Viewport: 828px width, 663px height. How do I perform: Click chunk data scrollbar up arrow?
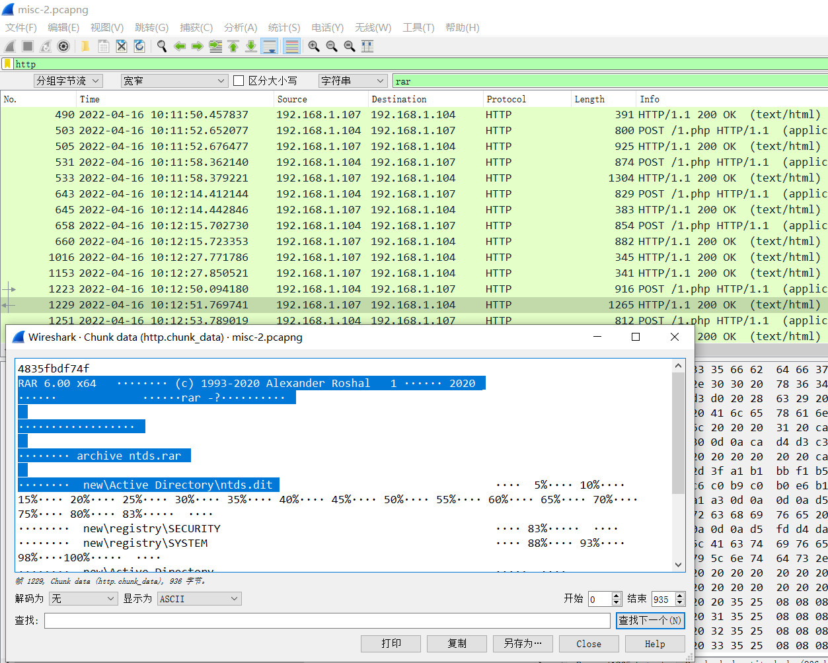pyautogui.click(x=679, y=366)
